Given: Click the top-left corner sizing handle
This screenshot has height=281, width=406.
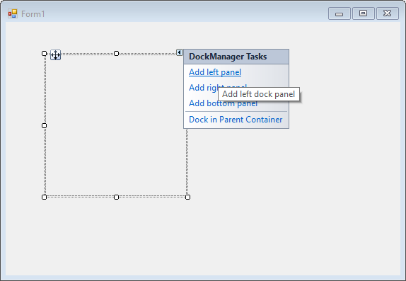Looking at the screenshot, I should (45, 53).
